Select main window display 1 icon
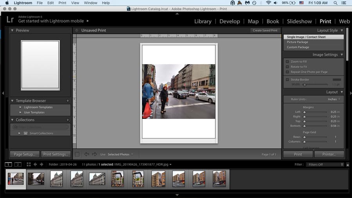 [8, 165]
